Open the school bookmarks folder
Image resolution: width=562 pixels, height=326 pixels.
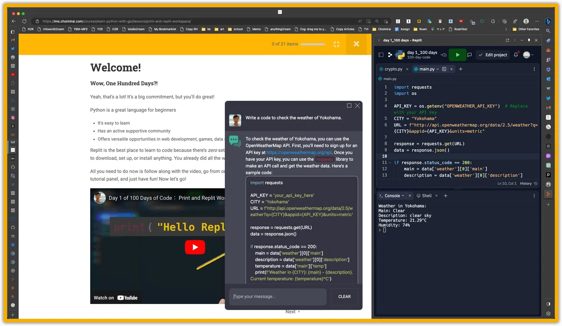pos(235,29)
